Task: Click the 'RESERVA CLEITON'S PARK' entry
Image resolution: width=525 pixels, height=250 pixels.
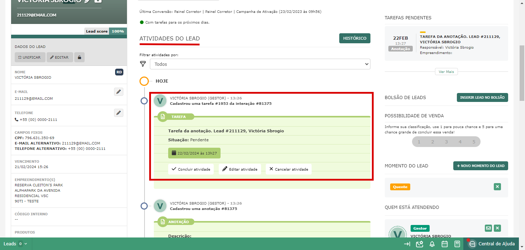Action: point(39,185)
